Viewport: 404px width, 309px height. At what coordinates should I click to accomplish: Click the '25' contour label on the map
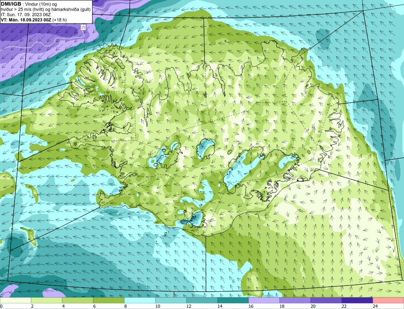[83, 27]
